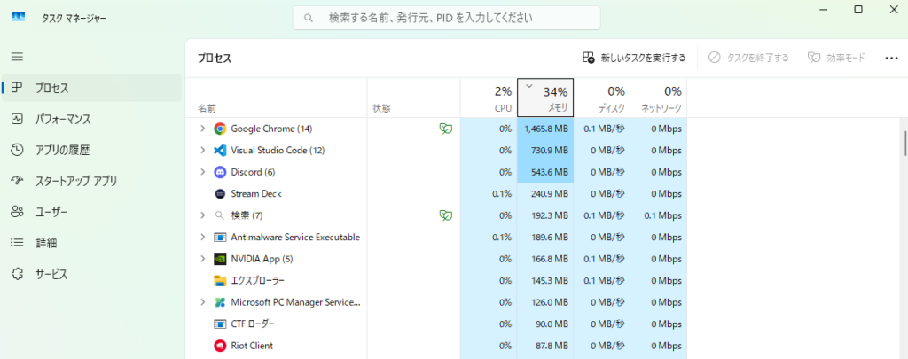
Task: Click the Riot Client icon
Action: pos(220,346)
